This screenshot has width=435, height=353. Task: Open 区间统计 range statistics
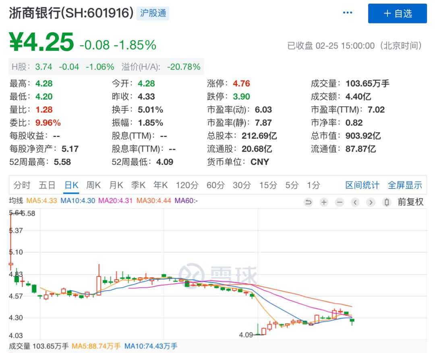362,185
